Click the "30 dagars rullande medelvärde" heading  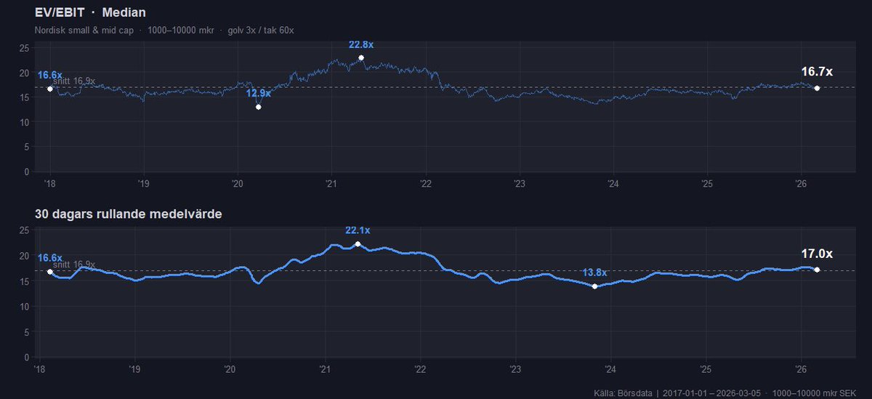(129, 214)
